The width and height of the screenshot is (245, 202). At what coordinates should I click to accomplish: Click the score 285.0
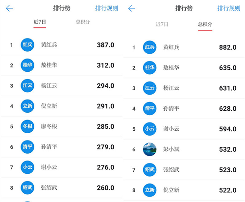pos(105,127)
